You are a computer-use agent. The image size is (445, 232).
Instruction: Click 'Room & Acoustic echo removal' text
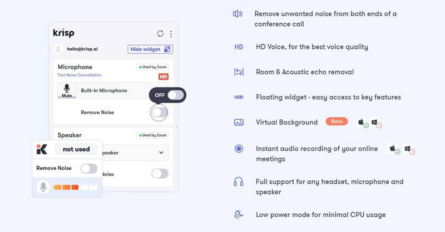tap(305, 72)
